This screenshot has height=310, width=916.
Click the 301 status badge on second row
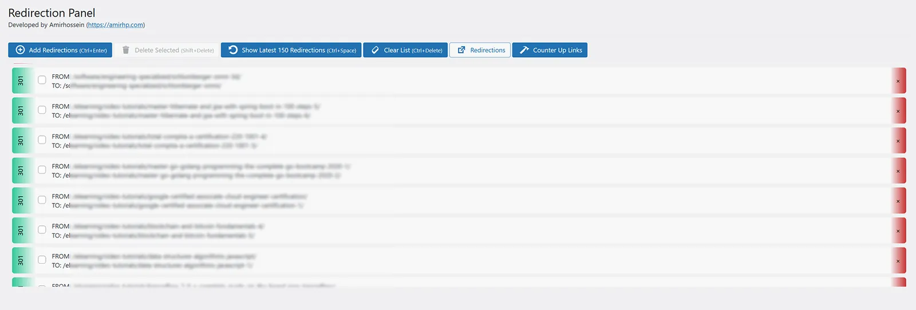coord(22,110)
